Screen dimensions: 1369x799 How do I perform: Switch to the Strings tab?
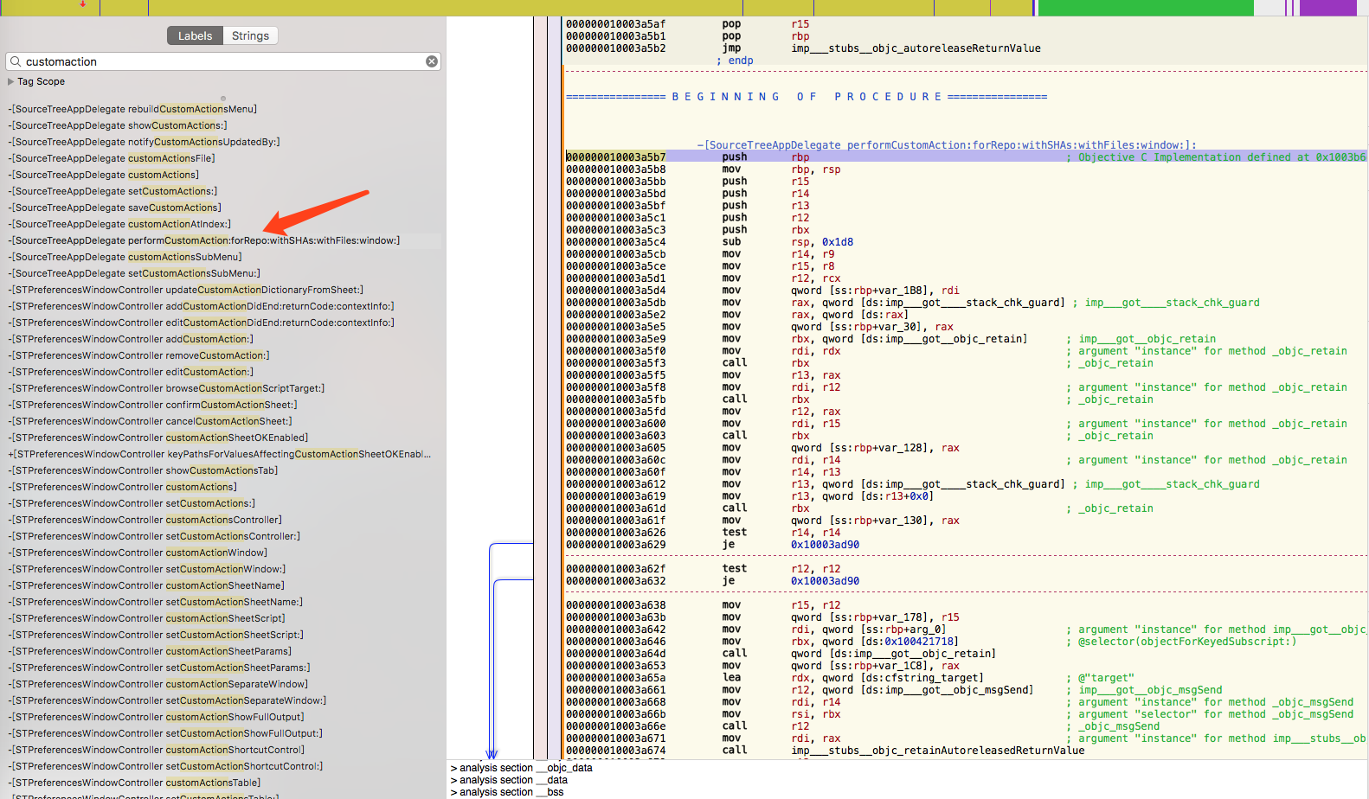point(250,35)
